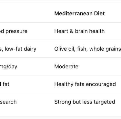
Task: Click the word fish in the foods row
Action: [82, 49]
